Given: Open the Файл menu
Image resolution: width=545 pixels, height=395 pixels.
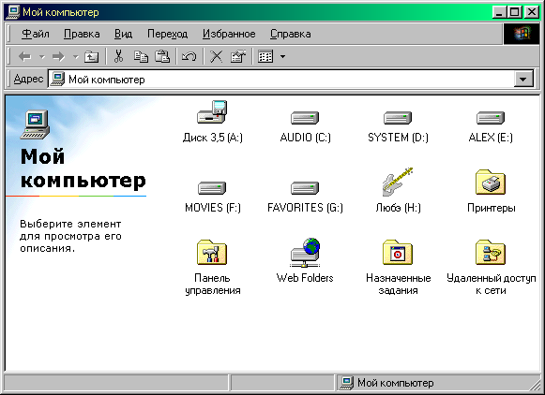Looking at the screenshot, I should coord(35,34).
